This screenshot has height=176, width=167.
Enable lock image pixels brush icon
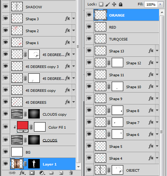[x=107, y=4]
